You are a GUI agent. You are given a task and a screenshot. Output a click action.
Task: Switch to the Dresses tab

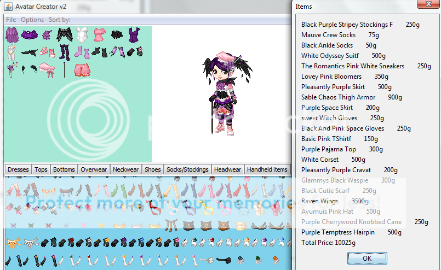point(18,169)
